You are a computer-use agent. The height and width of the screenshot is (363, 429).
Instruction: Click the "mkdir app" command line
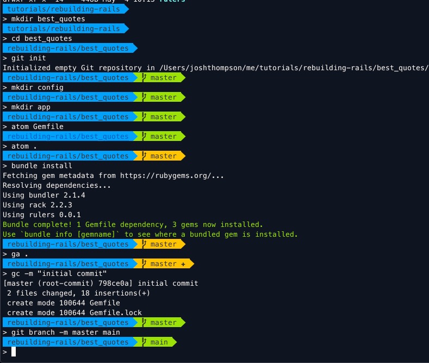coord(27,107)
